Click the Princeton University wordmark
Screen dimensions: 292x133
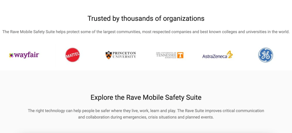click(124, 55)
